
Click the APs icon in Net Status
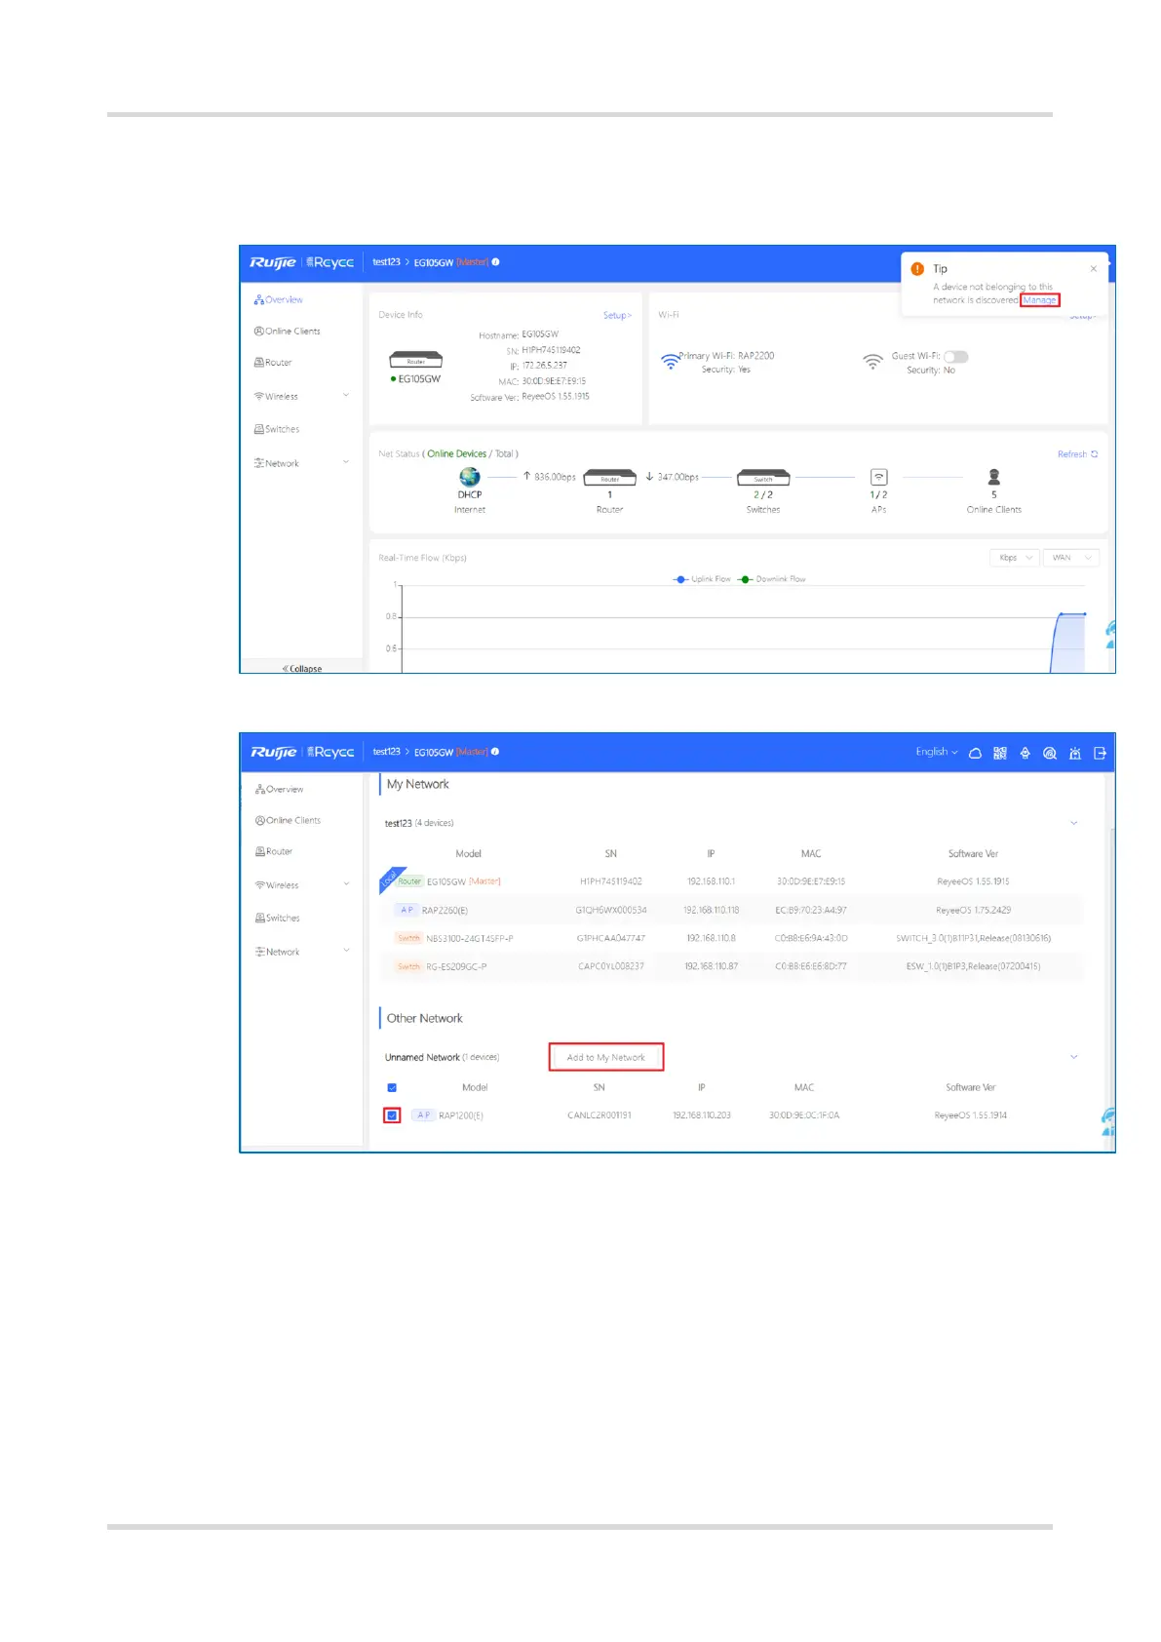(879, 477)
